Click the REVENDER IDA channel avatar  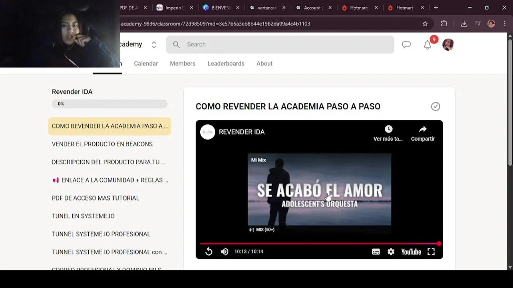(x=208, y=132)
